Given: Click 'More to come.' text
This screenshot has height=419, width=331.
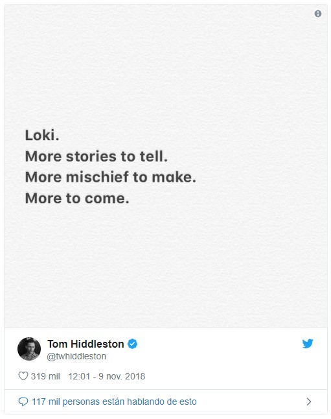Looking at the screenshot, I should [77, 198].
